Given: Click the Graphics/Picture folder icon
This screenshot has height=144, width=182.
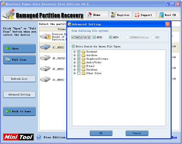Looking at the screenshot, I should tap(83, 59).
